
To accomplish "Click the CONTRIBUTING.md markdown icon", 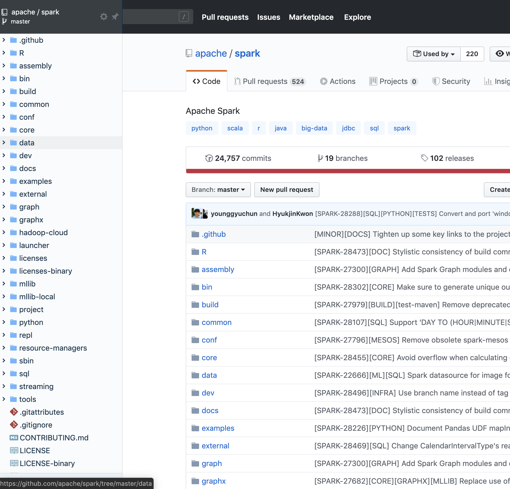I will [14, 438].
